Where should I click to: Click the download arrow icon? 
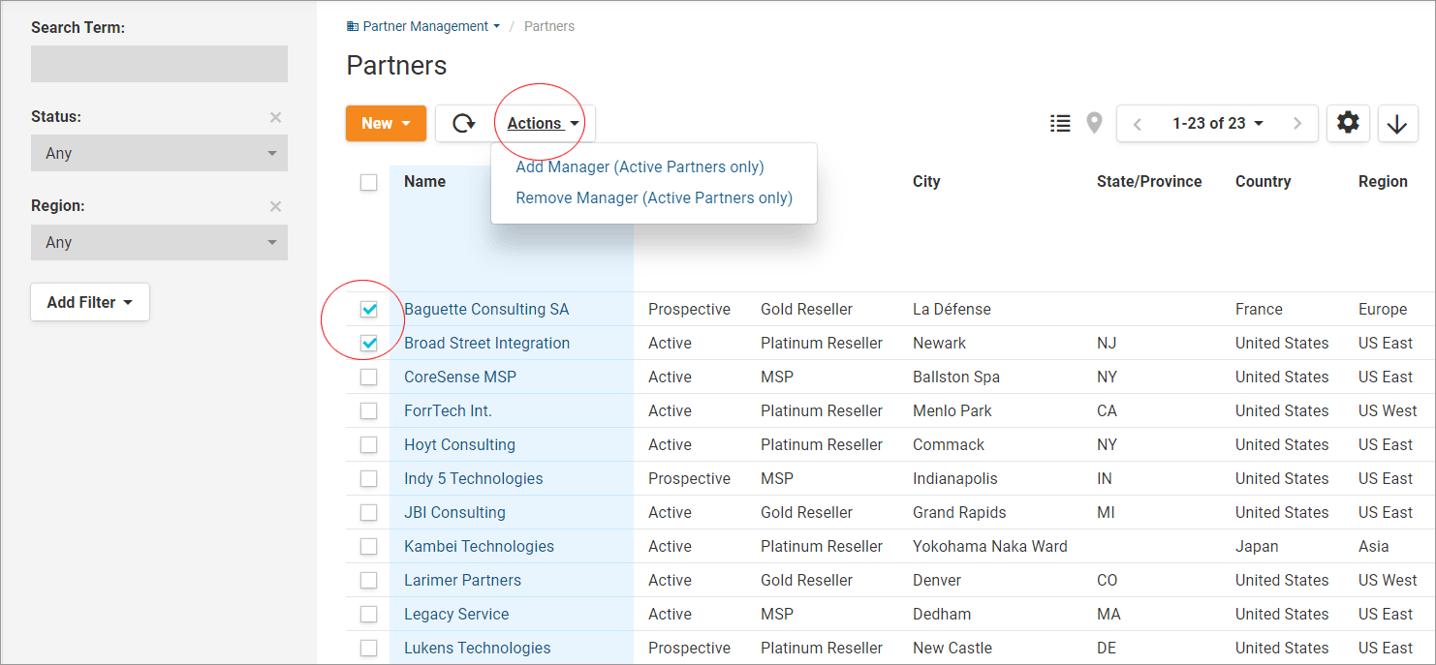point(1397,124)
